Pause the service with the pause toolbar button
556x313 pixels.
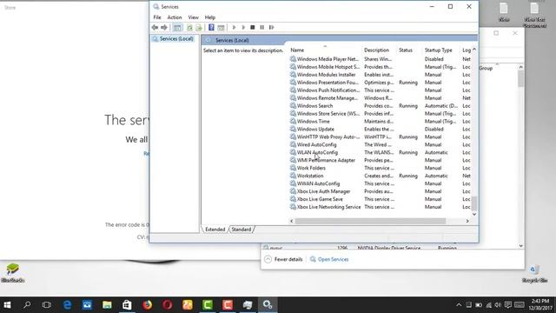click(262, 27)
